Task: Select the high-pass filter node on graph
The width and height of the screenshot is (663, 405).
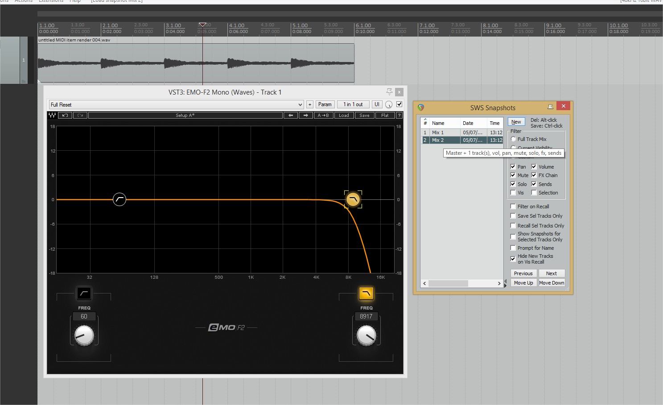Action: pyautogui.click(x=119, y=199)
